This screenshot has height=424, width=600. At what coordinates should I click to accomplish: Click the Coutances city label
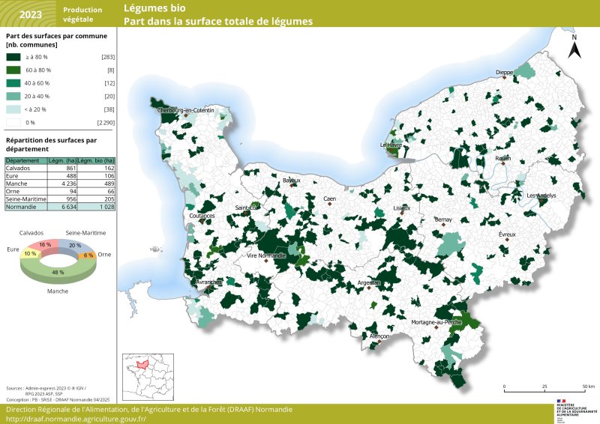(202, 216)
